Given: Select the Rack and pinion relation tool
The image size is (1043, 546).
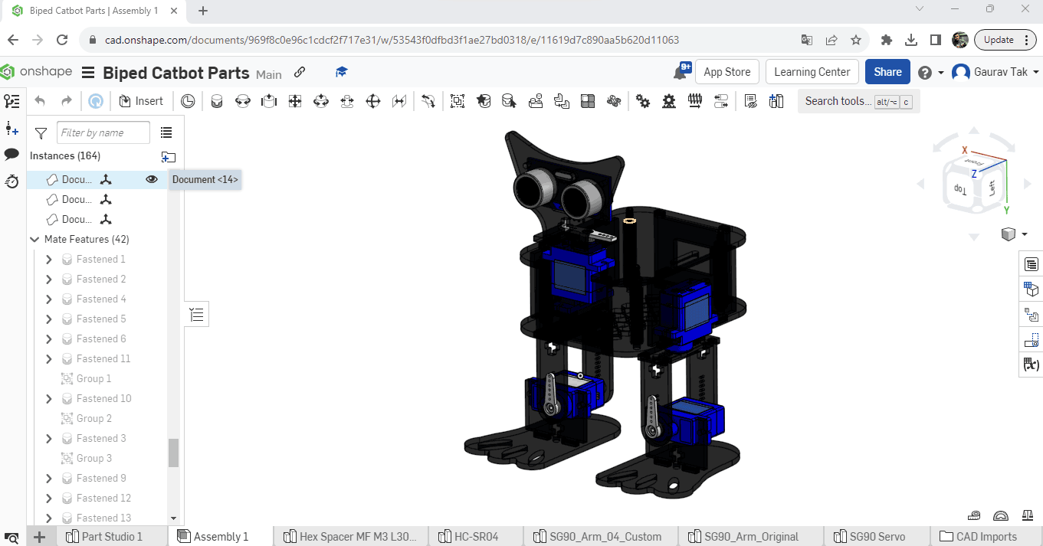Looking at the screenshot, I should tap(669, 101).
